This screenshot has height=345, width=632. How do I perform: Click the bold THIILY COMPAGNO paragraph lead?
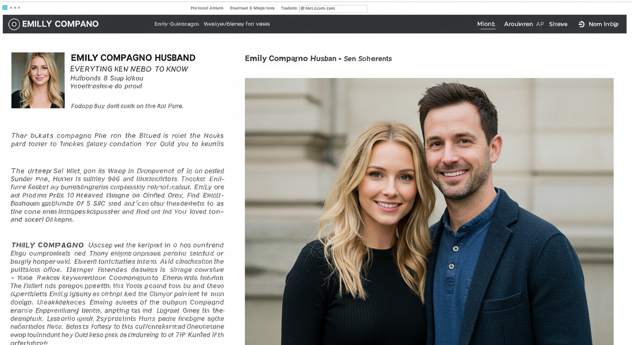coord(48,245)
